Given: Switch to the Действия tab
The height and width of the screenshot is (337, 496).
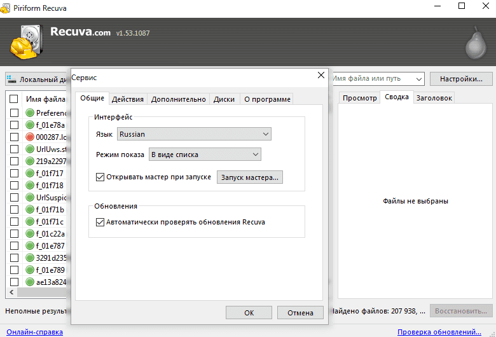Looking at the screenshot, I should click(x=127, y=99).
